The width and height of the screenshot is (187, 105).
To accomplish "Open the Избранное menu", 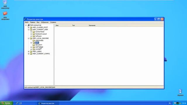I will [x=45, y=22].
